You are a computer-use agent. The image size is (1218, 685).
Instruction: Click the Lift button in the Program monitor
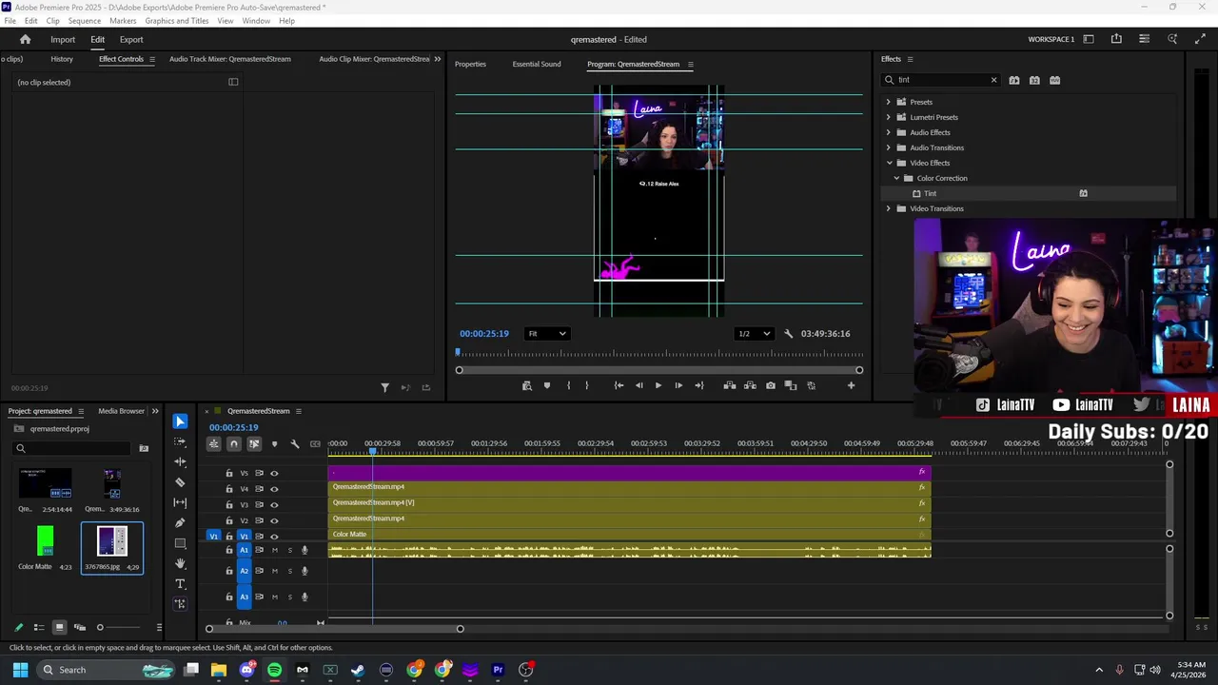coord(729,385)
